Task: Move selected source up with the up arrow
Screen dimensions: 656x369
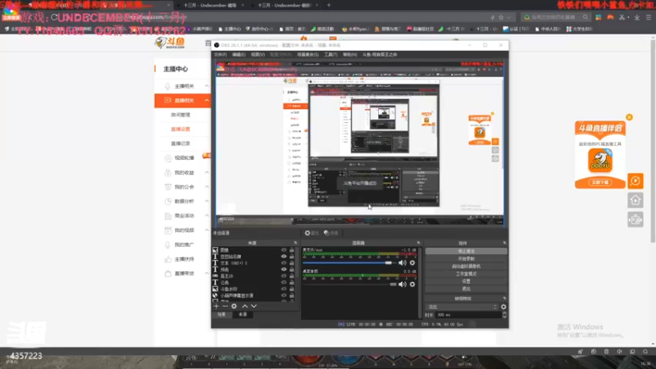Action: pos(244,306)
